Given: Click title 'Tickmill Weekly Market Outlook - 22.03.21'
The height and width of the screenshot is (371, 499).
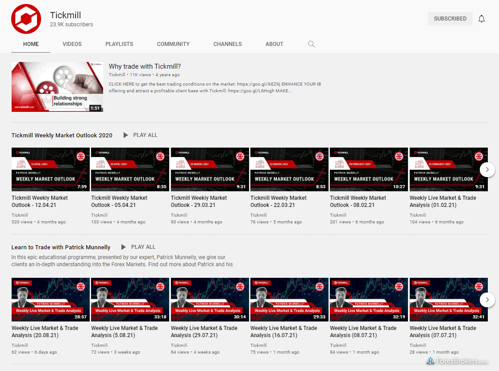Looking at the screenshot, I should point(279,202).
